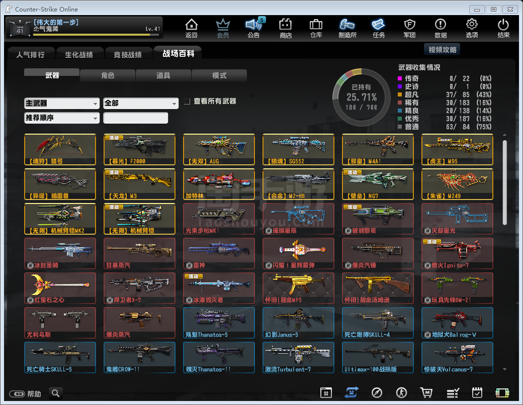Switch to the 竞技战绩 tab

click(x=128, y=54)
